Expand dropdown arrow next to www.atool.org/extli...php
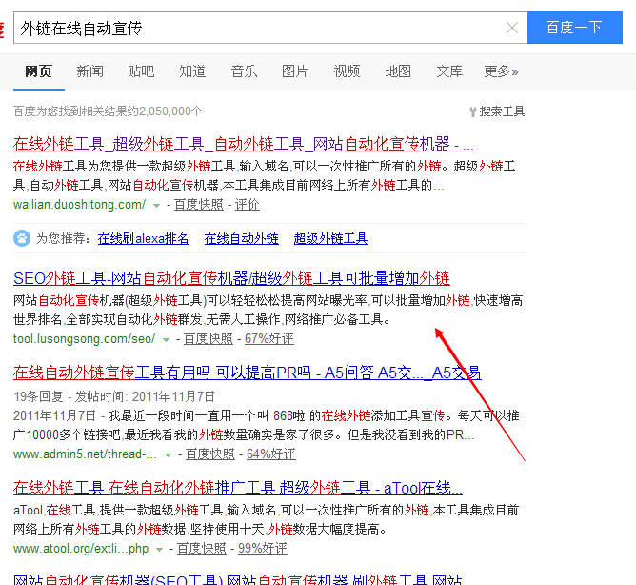This screenshot has width=636, height=585. click(159, 550)
